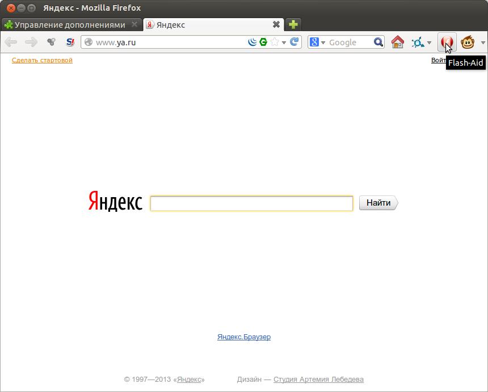Open the Яндекс.Браузер link

tap(244, 336)
